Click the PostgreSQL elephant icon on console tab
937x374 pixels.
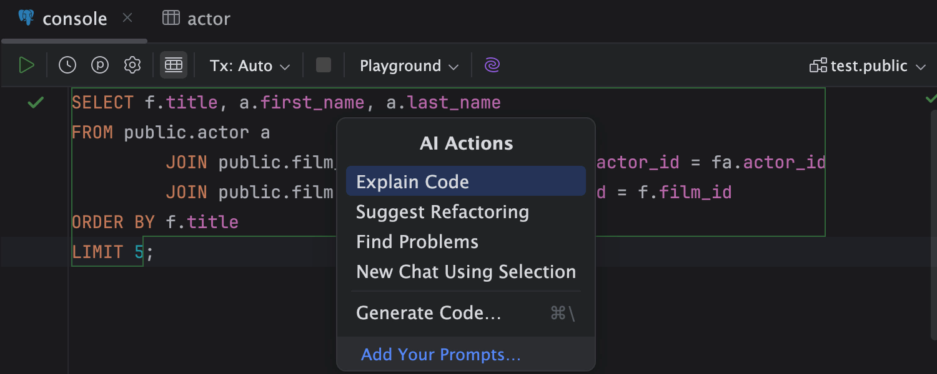click(26, 19)
